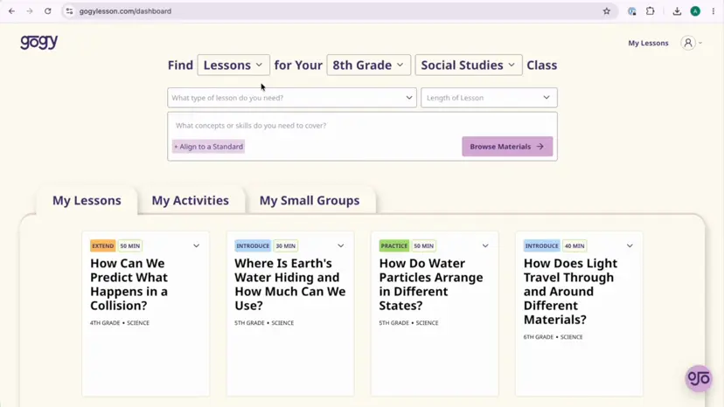Expand the Earth's Water lesson card chevron
The width and height of the screenshot is (724, 407).
[x=341, y=246]
